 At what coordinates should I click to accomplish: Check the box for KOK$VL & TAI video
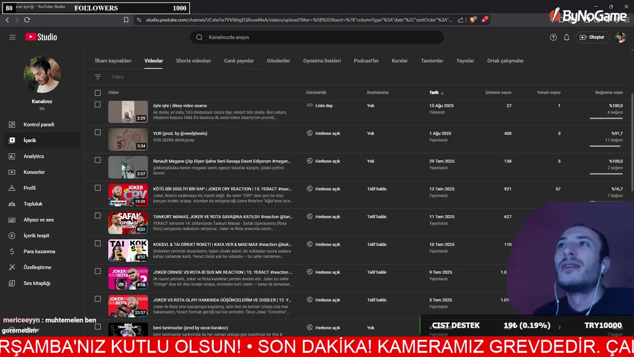click(98, 243)
